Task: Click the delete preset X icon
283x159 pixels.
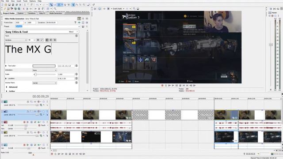Action: (87, 26)
